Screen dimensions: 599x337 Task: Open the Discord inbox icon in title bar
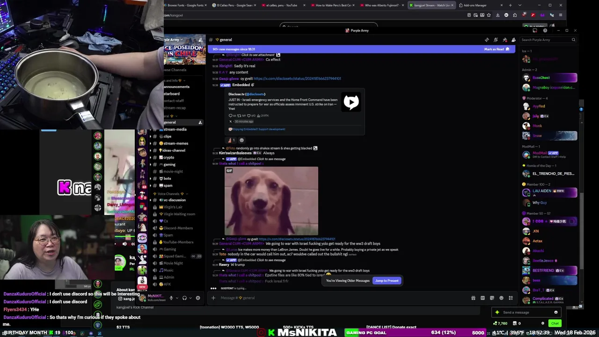point(535,30)
